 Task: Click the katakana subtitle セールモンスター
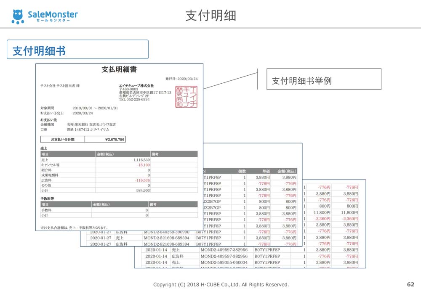point(53,20)
